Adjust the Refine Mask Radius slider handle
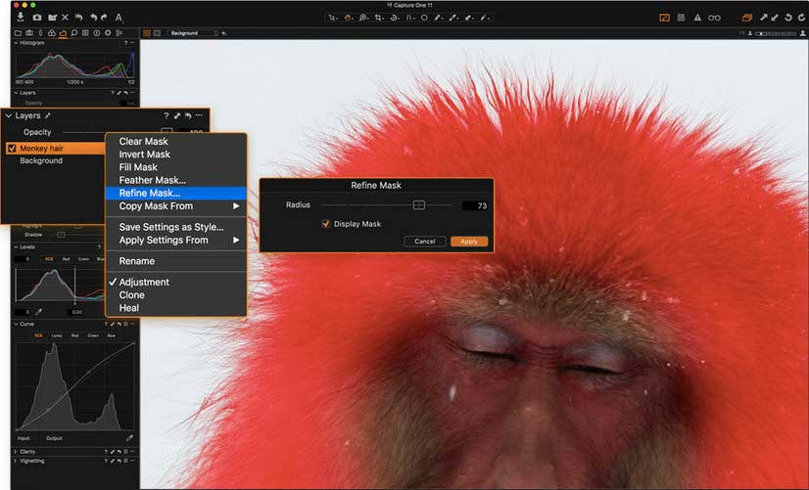The height and width of the screenshot is (490, 809). tap(419, 205)
